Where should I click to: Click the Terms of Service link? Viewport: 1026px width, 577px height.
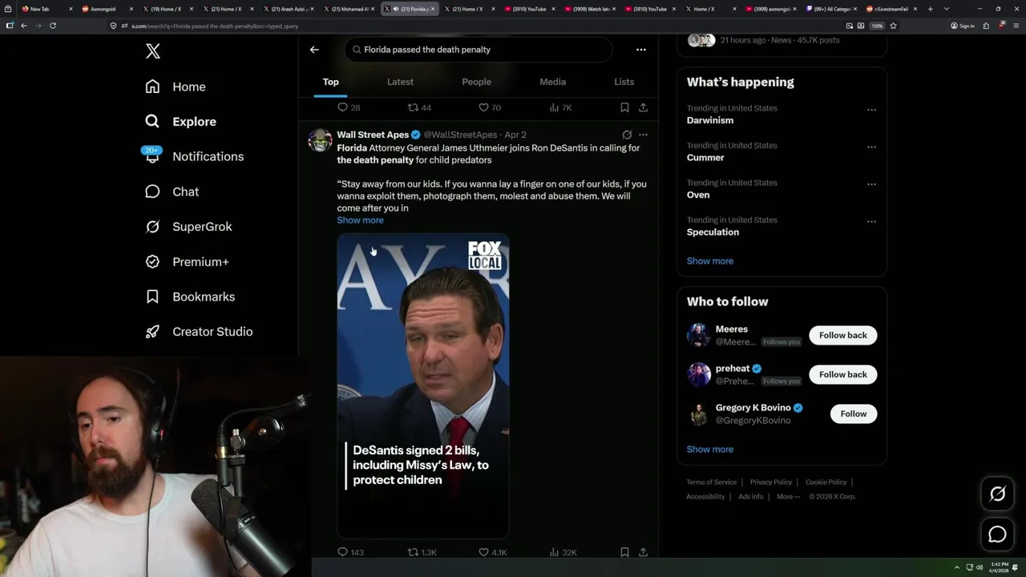tap(711, 482)
